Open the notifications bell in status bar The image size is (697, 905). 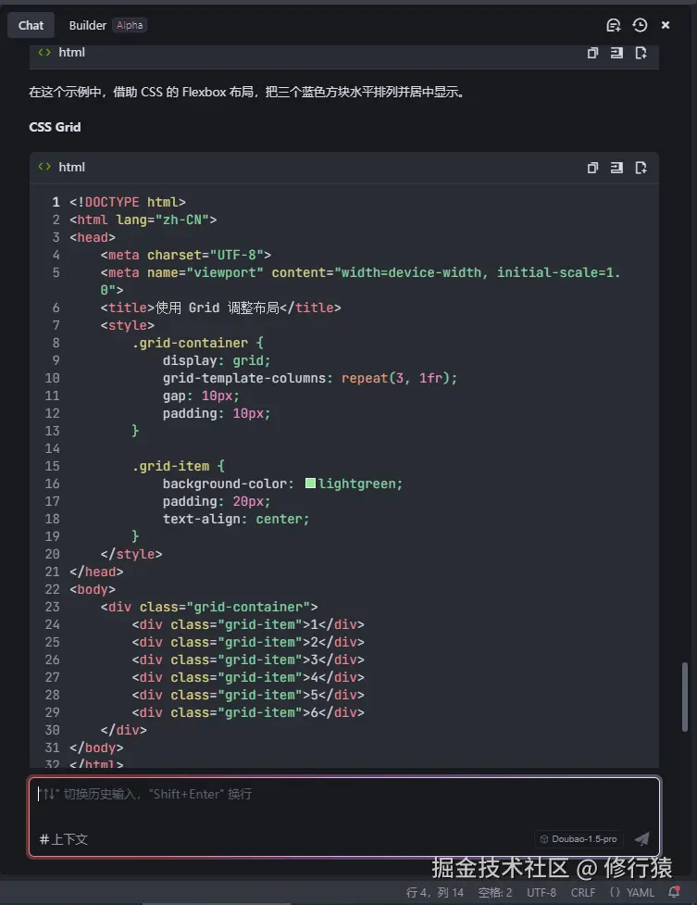[x=674, y=893]
